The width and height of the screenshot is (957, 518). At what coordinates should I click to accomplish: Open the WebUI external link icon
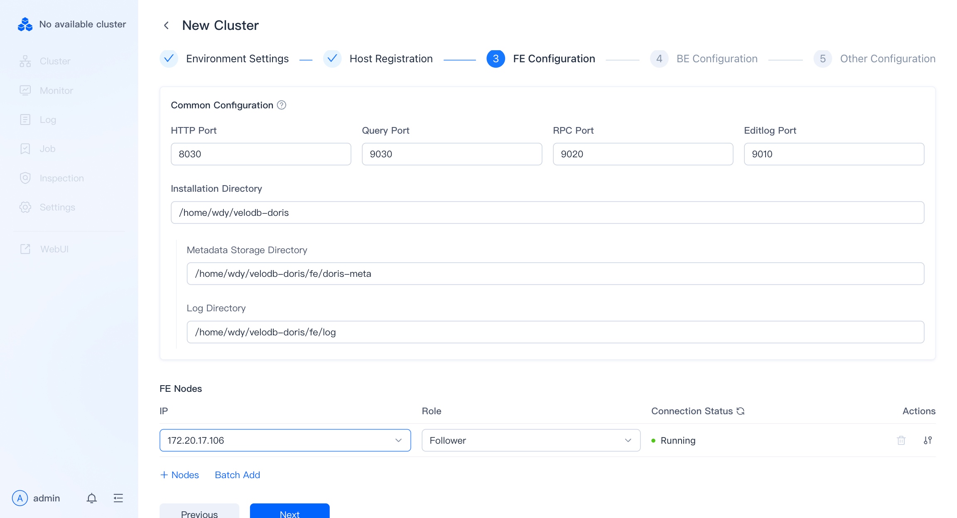25,249
